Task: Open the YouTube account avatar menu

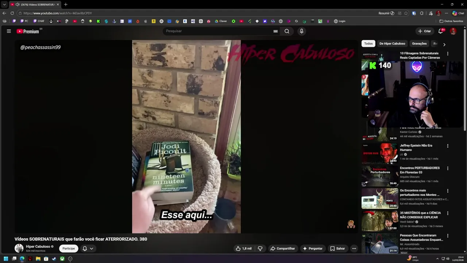Action: (x=453, y=31)
